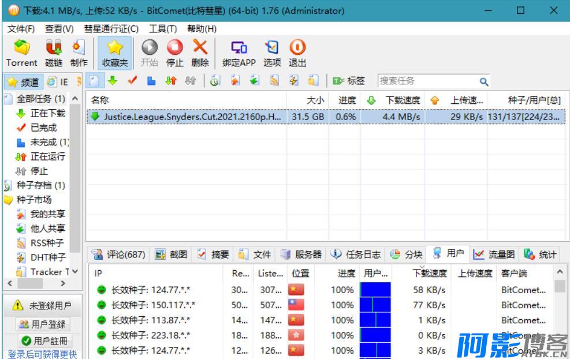Open the 截图 screenshots tab
The width and height of the screenshot is (570, 359).
click(x=171, y=254)
